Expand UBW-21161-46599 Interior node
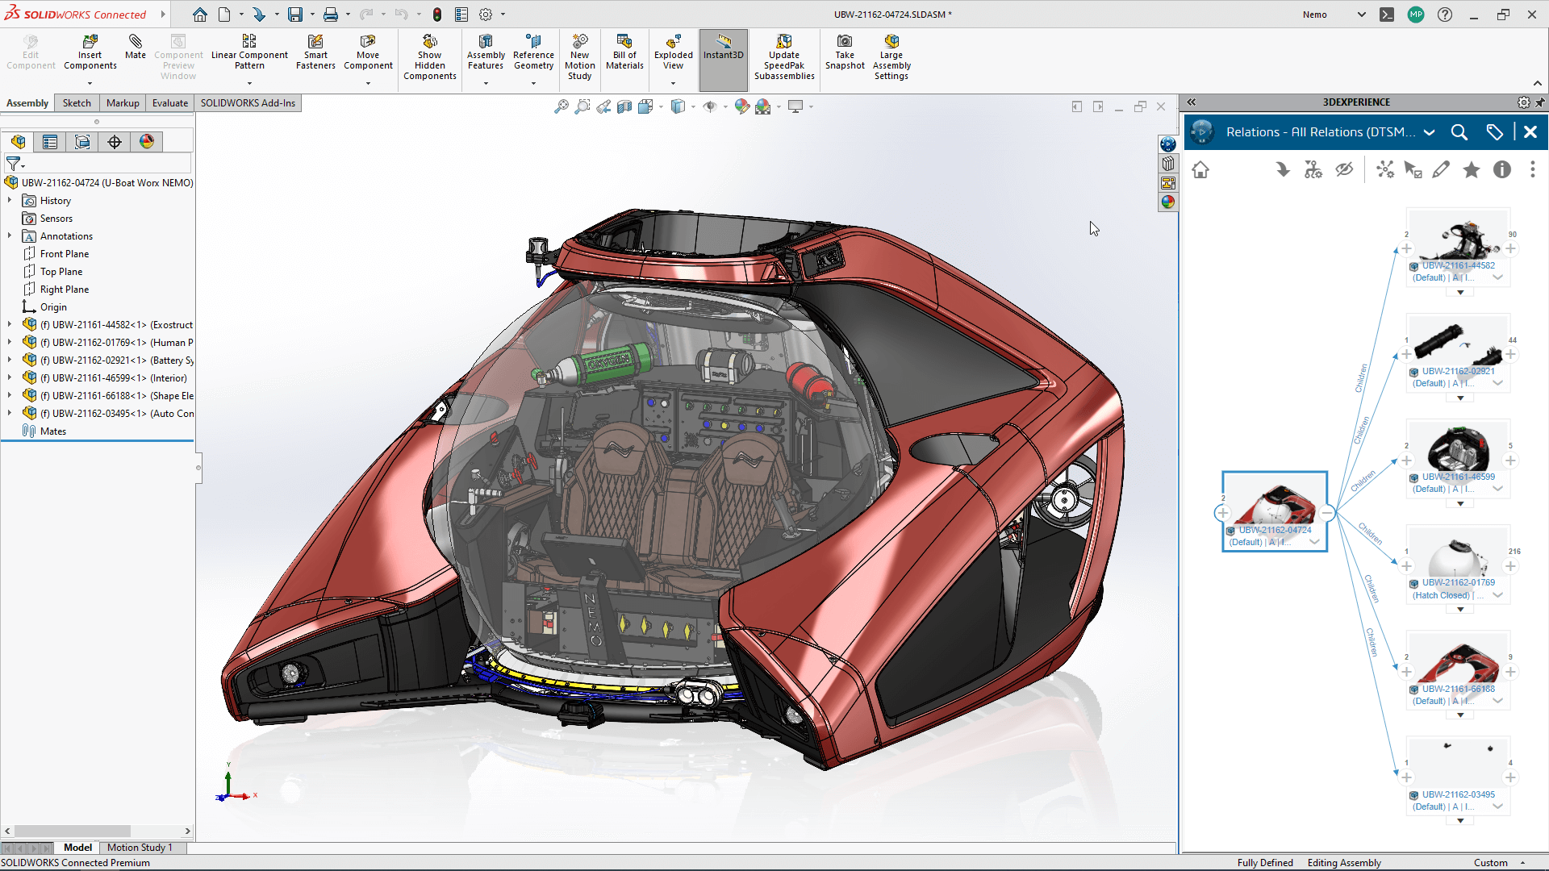1549x871 pixels. 10,377
